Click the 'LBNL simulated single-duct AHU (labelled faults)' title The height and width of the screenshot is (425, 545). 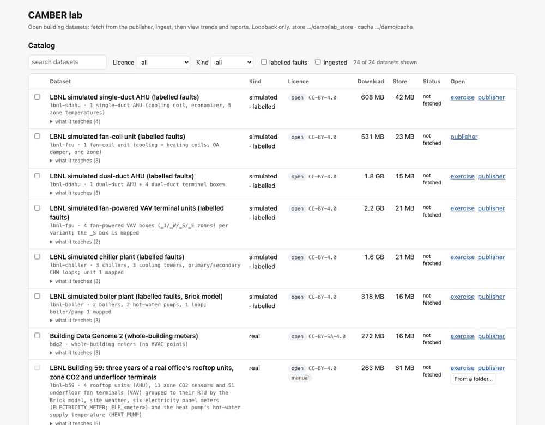[x=124, y=97]
